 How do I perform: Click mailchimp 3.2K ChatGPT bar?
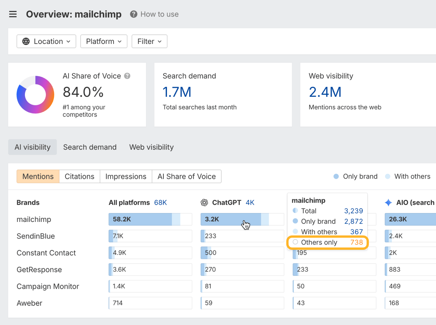[x=242, y=219]
